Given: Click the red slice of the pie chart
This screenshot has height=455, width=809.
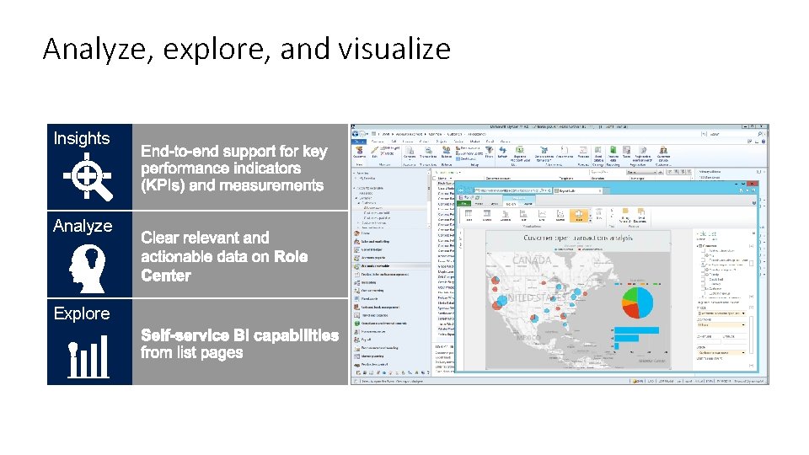Looking at the screenshot, I should (x=630, y=309).
